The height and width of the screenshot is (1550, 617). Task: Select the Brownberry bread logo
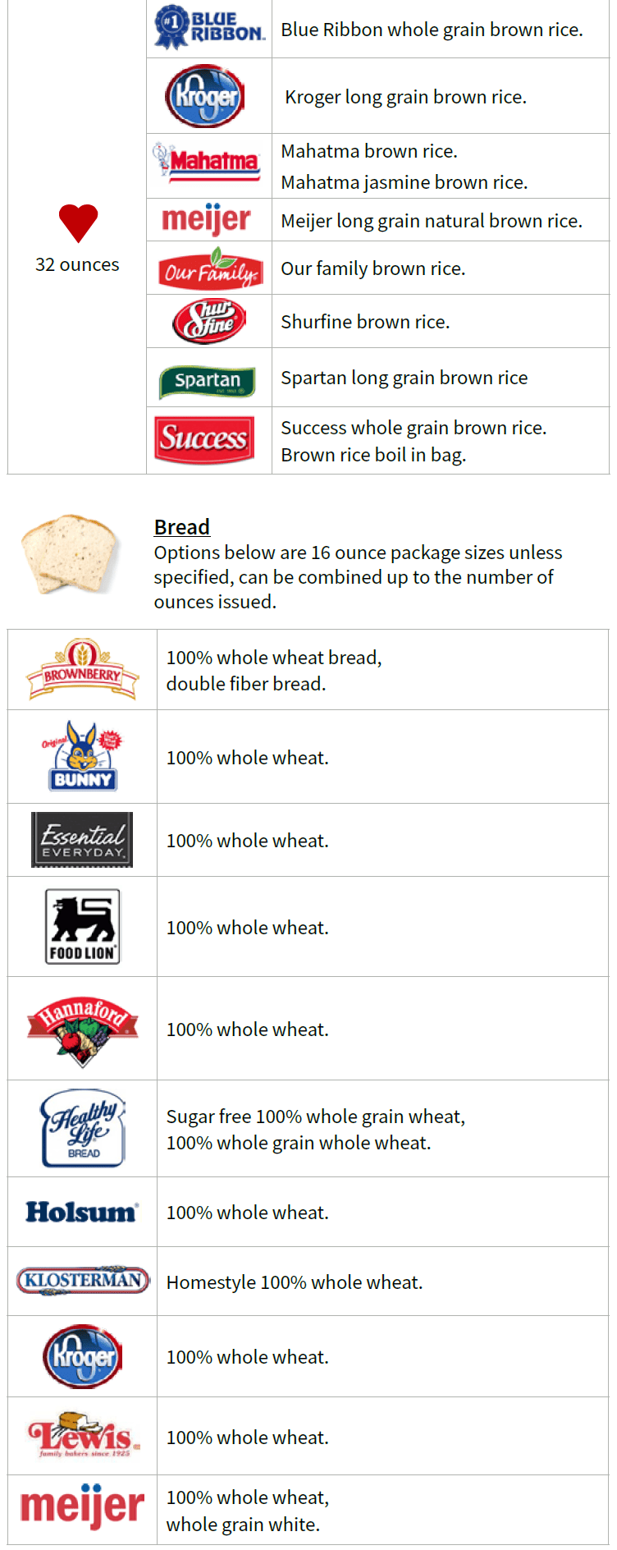(82, 670)
